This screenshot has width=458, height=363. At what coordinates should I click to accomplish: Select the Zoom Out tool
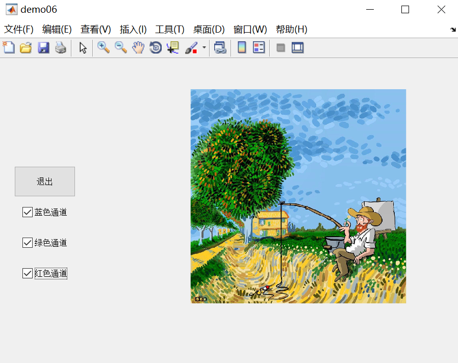click(121, 47)
